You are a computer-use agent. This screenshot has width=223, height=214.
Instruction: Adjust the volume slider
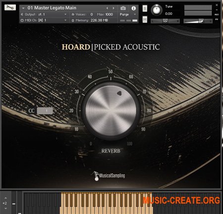tap(198, 21)
